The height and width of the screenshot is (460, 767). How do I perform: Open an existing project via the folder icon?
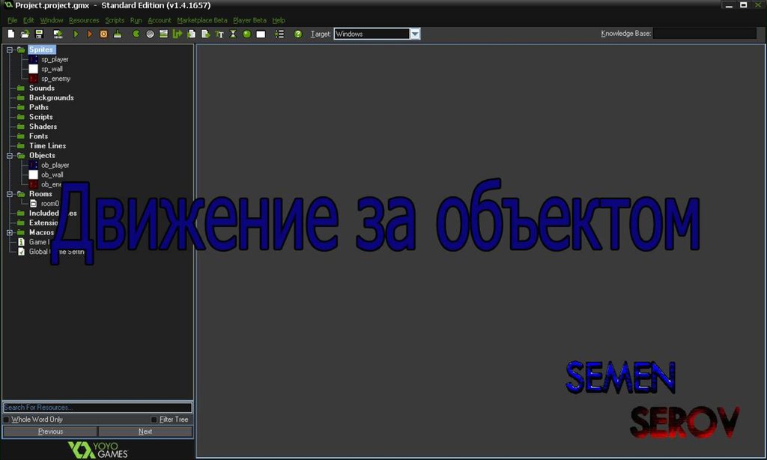pyautogui.click(x=25, y=34)
